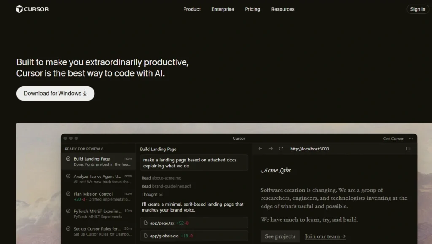The image size is (432, 244).
Task: Click the Acme Labs heading in preview
Action: coord(275,171)
